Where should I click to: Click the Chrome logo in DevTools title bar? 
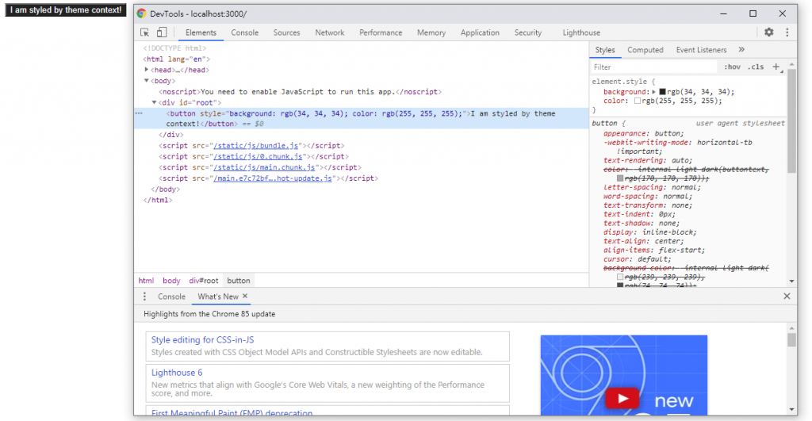pos(141,13)
